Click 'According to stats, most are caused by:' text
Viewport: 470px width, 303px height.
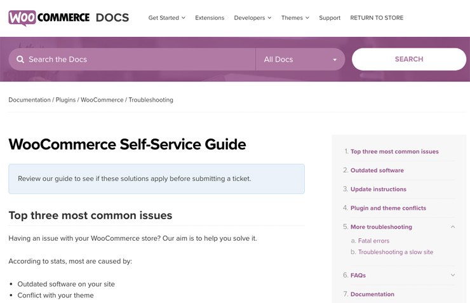[x=70, y=261]
